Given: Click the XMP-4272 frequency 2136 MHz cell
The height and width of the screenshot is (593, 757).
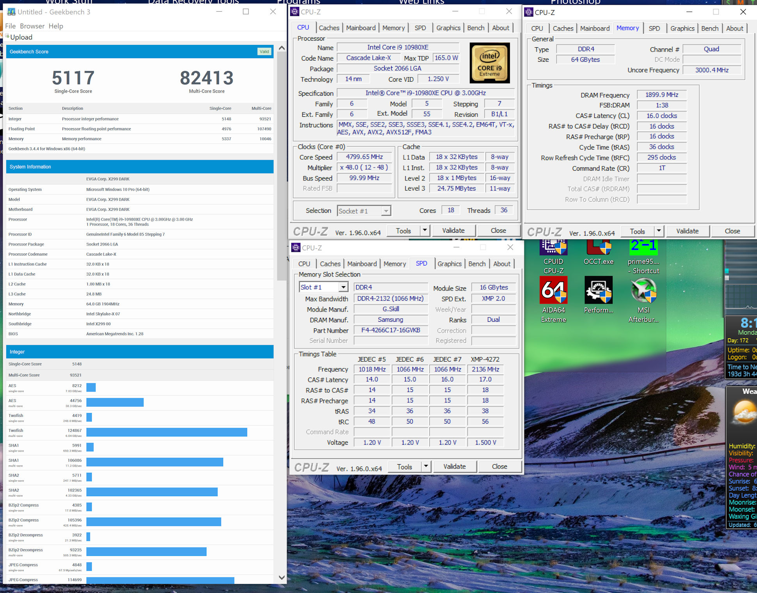Looking at the screenshot, I should pos(485,369).
